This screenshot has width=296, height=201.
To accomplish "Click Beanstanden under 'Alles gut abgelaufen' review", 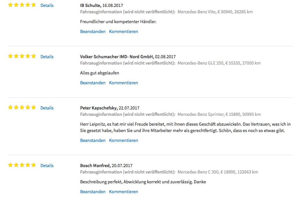I will click(x=93, y=83).
